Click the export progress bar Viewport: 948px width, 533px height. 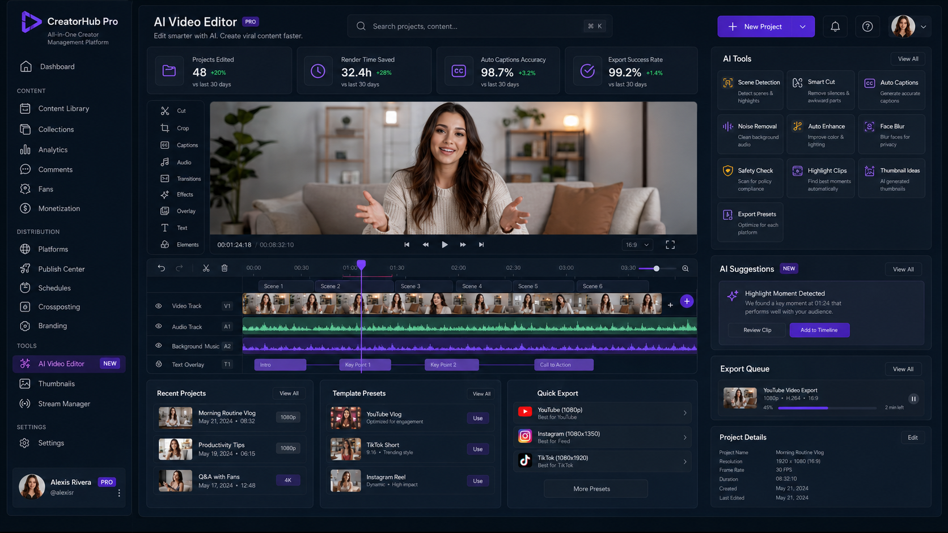coord(827,408)
